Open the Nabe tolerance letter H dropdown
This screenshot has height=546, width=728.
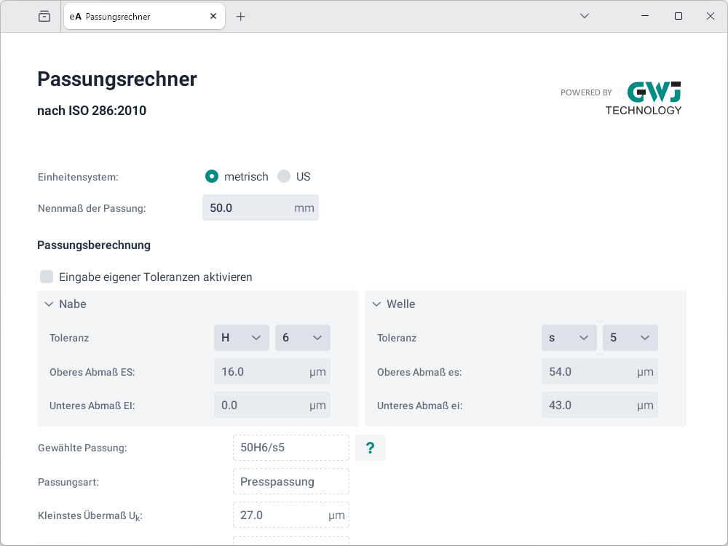tap(242, 338)
